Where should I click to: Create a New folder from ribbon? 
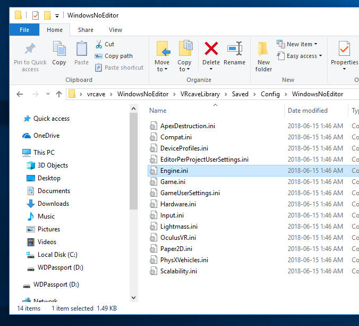(263, 56)
